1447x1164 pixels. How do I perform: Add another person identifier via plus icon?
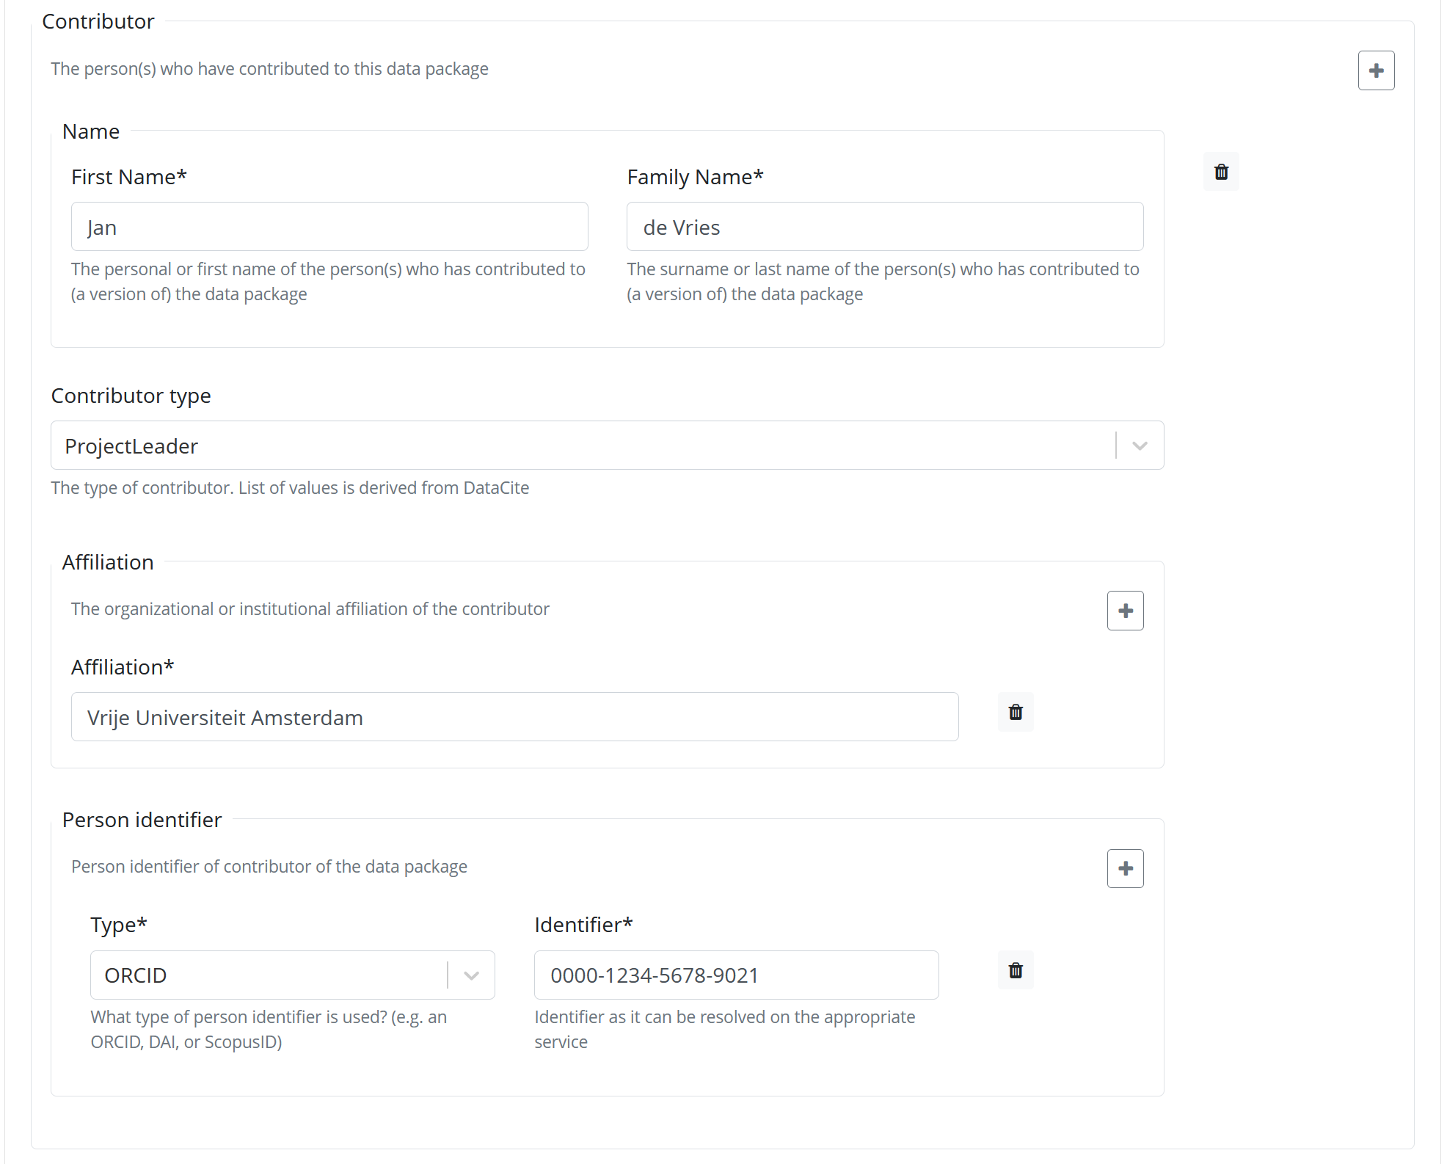tap(1125, 868)
